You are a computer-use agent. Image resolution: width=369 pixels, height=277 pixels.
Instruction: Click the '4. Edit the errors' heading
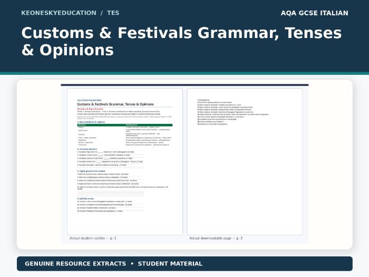click(x=85, y=198)
